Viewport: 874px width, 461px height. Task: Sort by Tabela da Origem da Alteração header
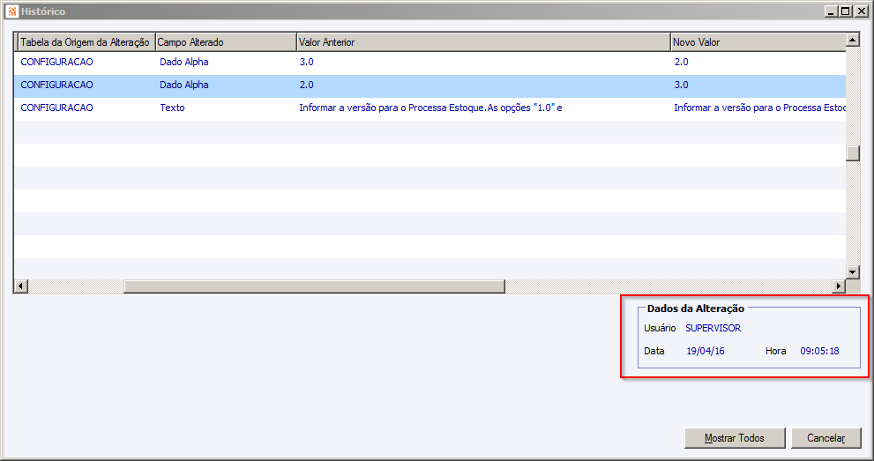86,42
